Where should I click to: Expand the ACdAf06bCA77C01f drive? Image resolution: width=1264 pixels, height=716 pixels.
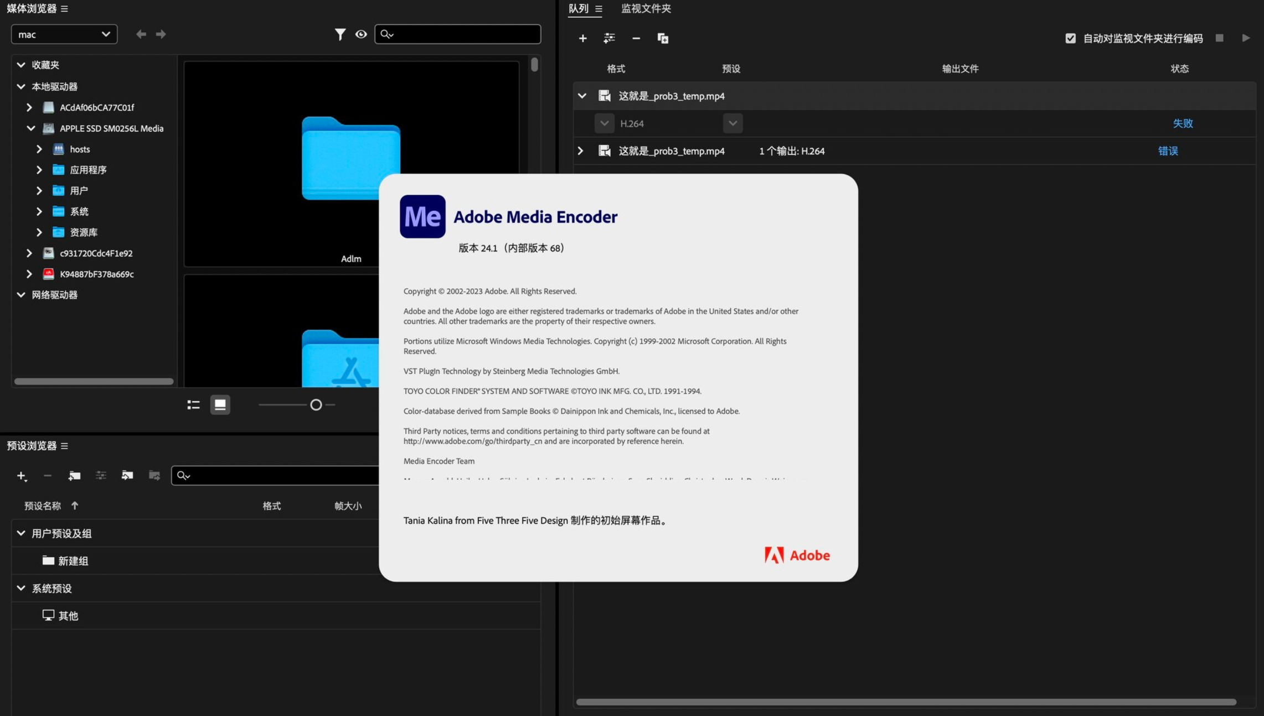(x=29, y=107)
